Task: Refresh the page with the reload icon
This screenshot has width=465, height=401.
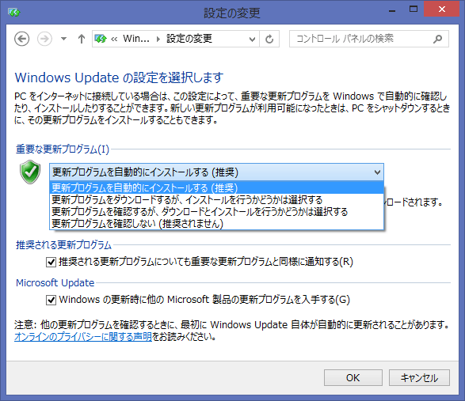Action: [x=269, y=39]
